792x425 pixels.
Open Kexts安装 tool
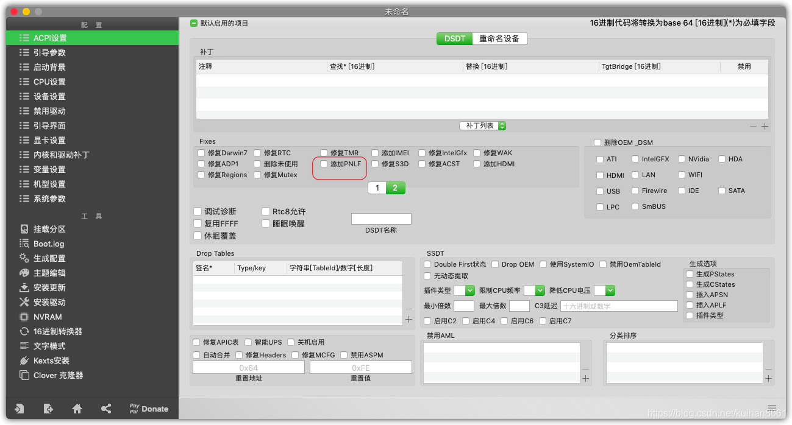[x=92, y=360]
